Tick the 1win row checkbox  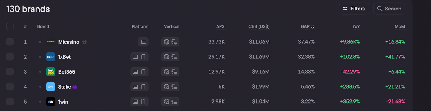(x=10, y=102)
